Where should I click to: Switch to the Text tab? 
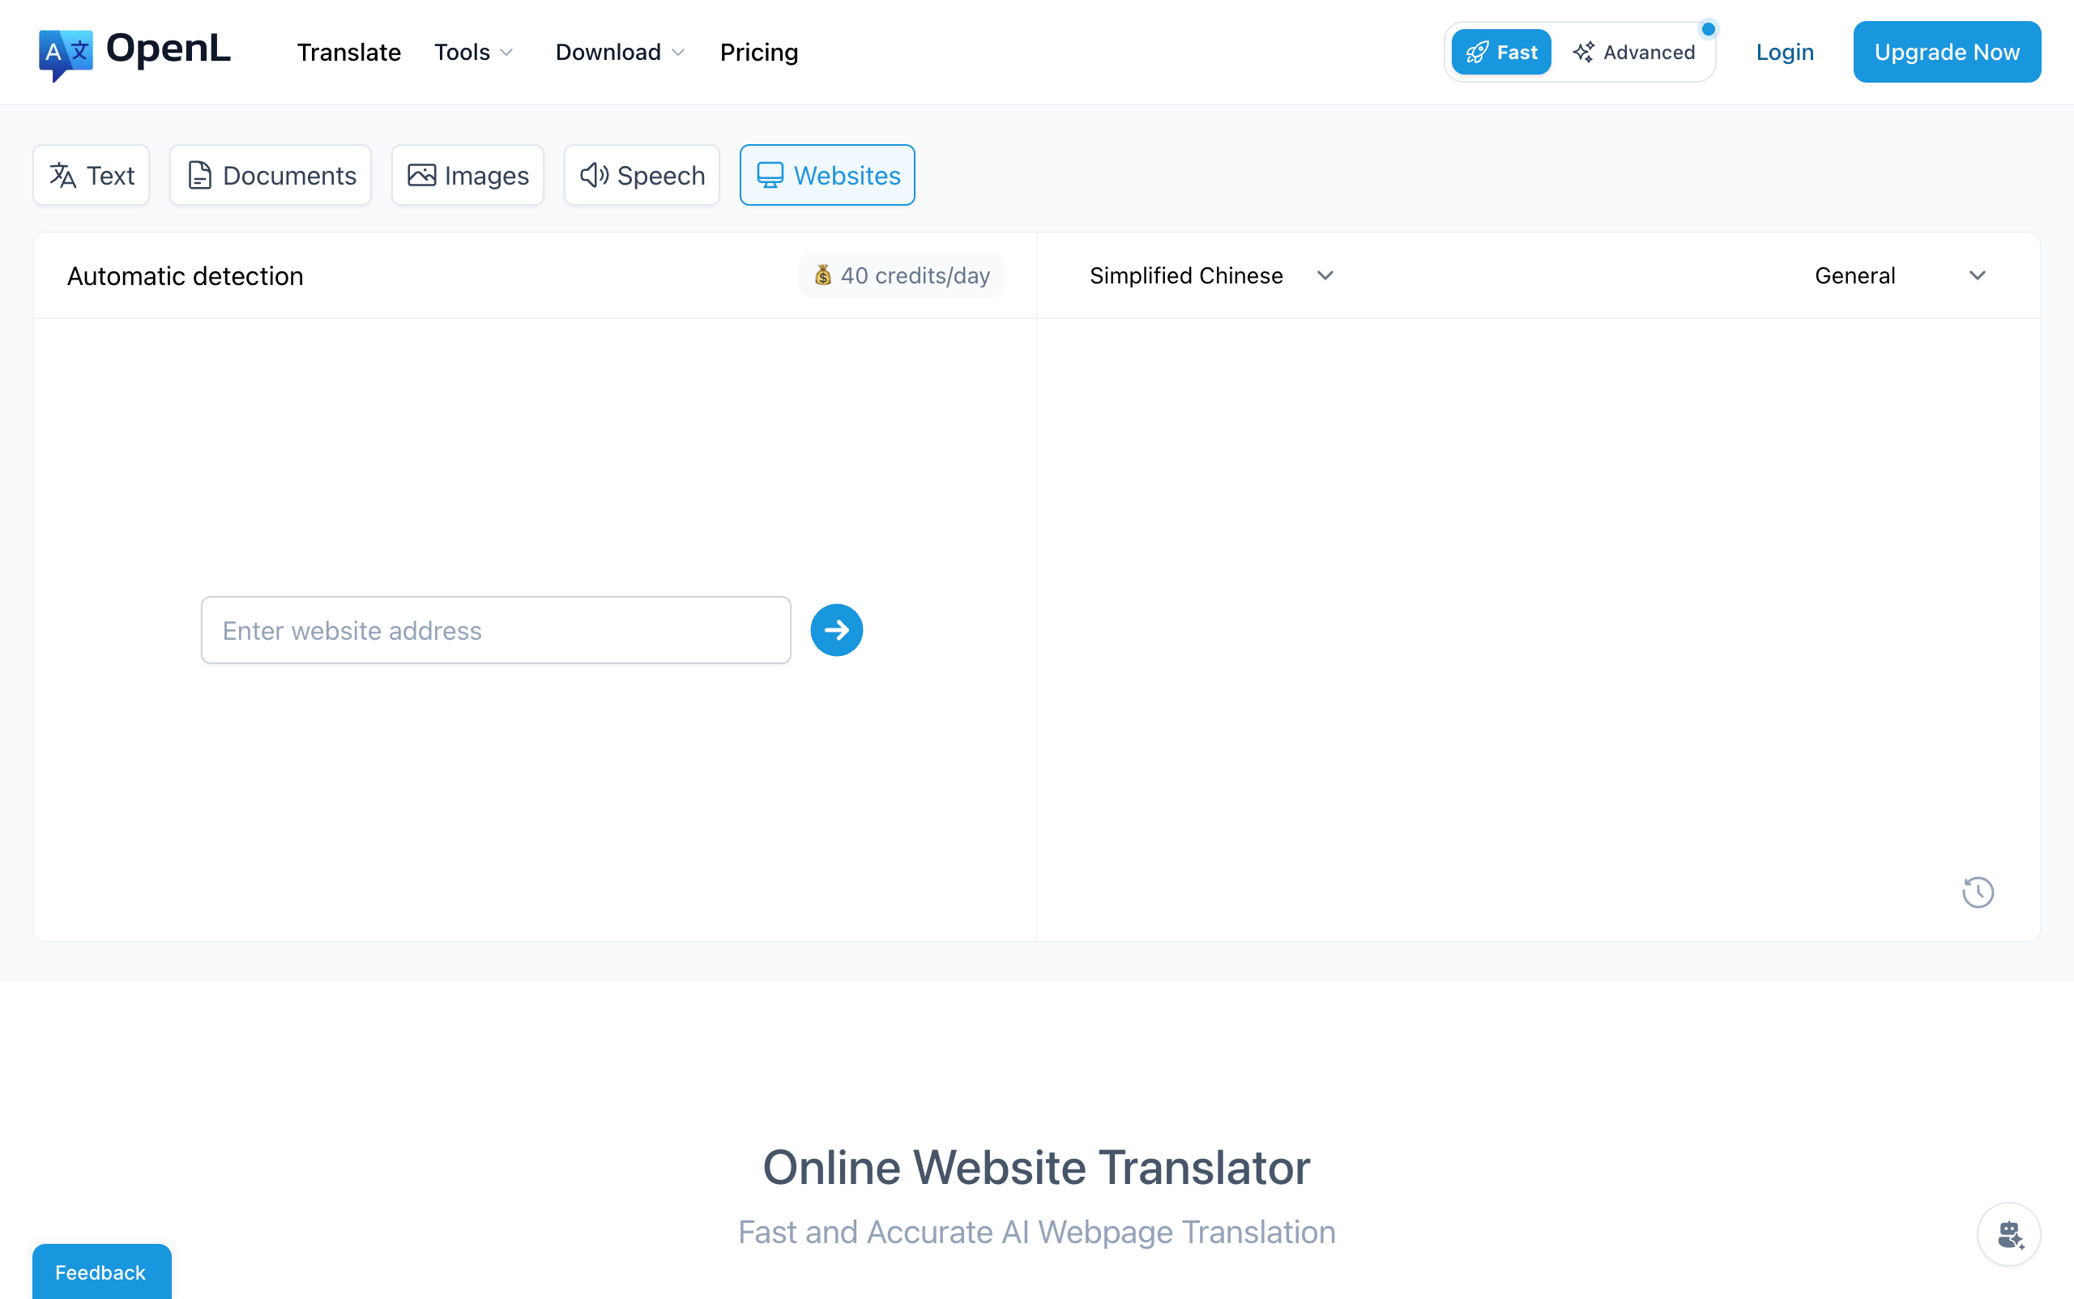click(x=90, y=174)
